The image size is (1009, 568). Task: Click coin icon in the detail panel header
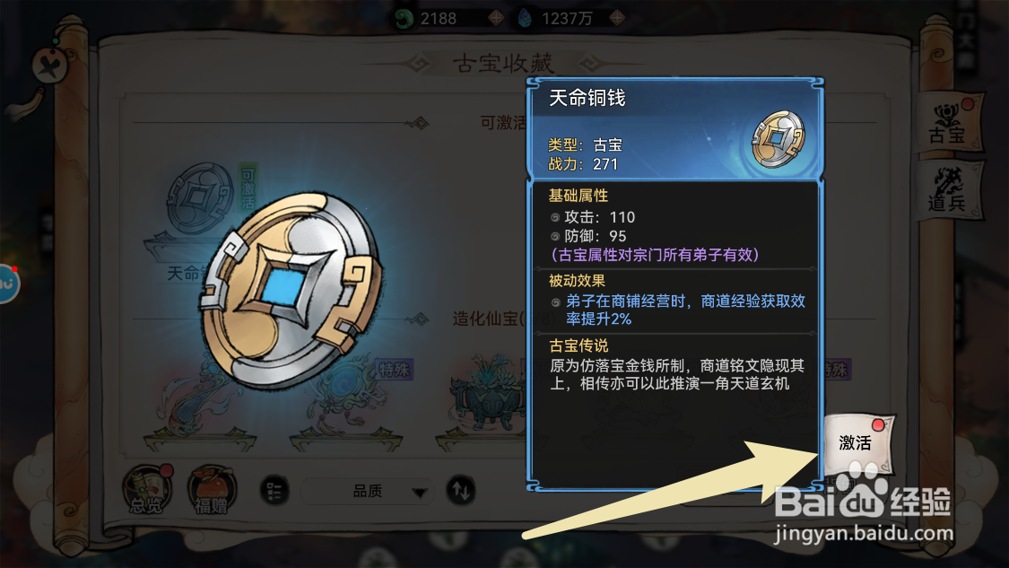[778, 139]
